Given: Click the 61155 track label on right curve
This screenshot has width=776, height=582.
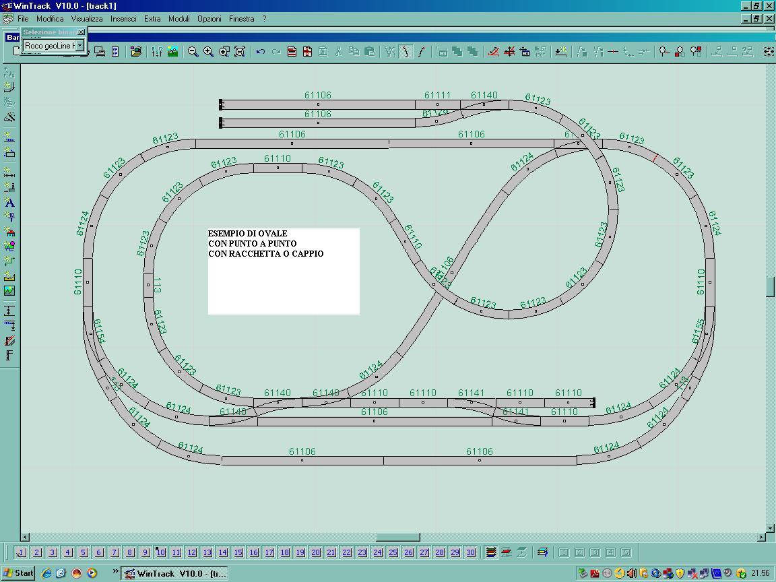Looking at the screenshot, I should 698,331.
